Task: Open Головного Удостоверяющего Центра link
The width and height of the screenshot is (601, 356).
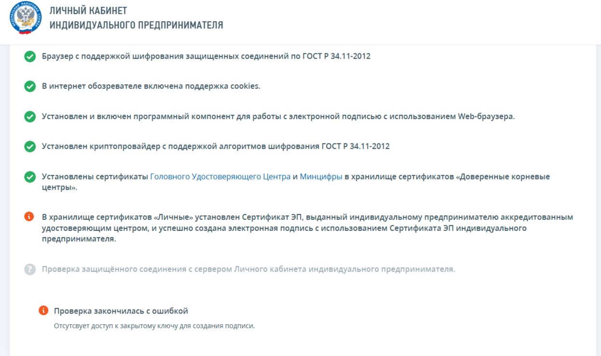Action: pyautogui.click(x=220, y=177)
